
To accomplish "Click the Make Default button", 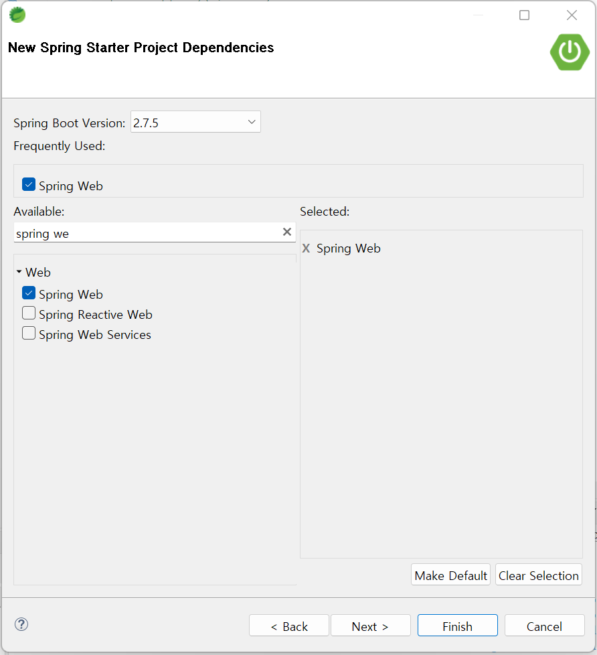I will 450,575.
